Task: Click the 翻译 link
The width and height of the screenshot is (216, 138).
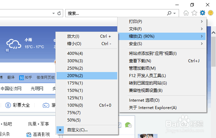Action: click(x=11, y=77)
